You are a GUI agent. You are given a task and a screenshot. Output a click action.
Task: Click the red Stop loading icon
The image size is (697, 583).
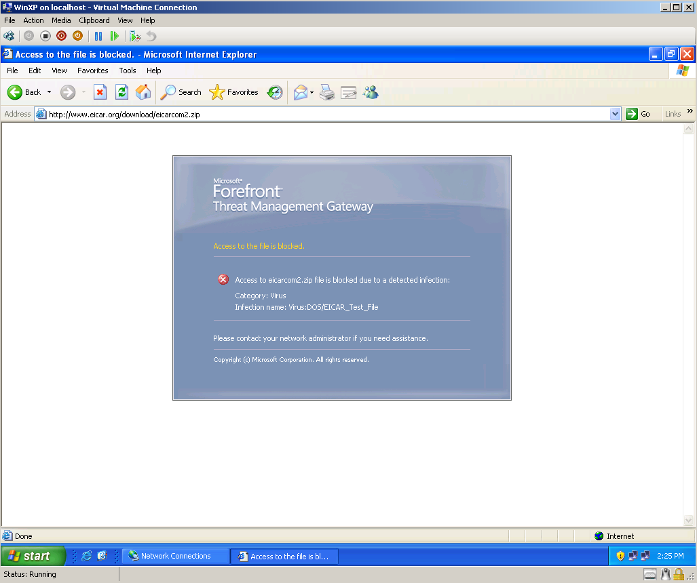coord(100,92)
